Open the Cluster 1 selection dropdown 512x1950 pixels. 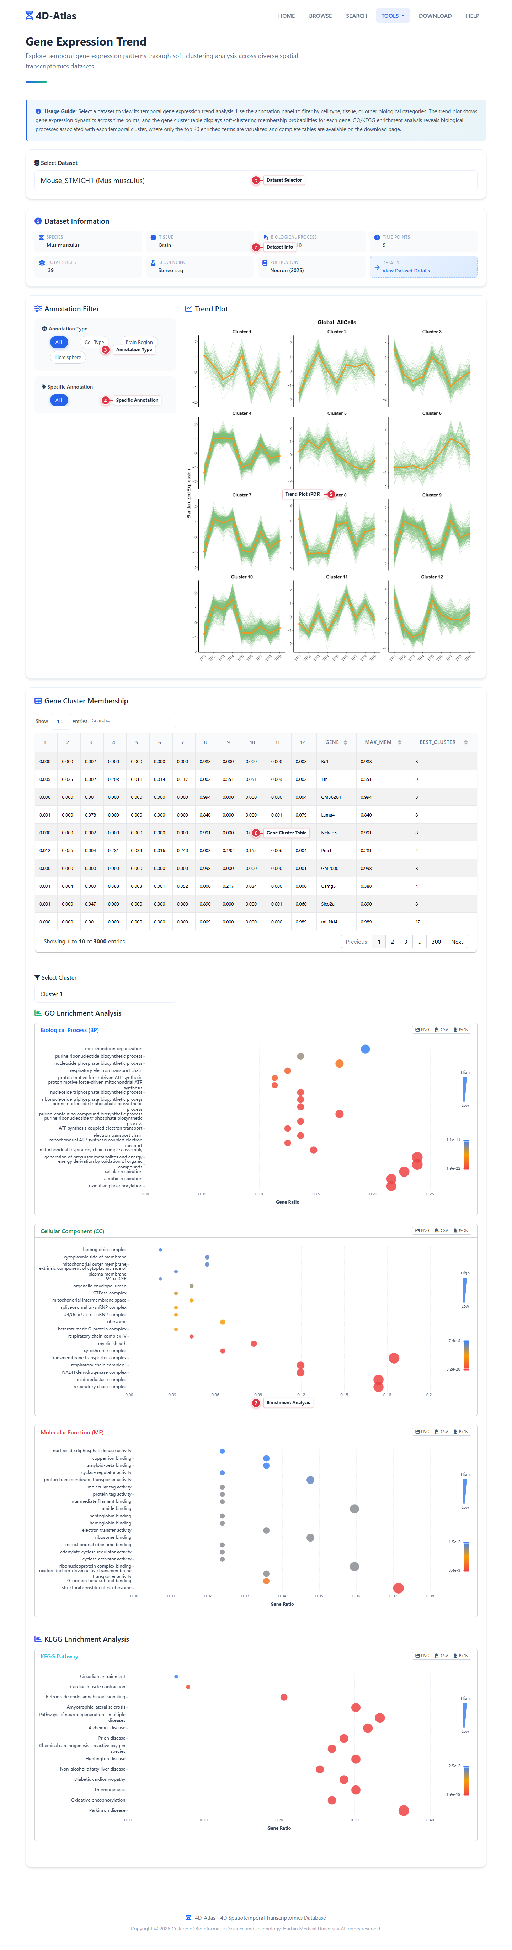pyautogui.click(x=105, y=994)
